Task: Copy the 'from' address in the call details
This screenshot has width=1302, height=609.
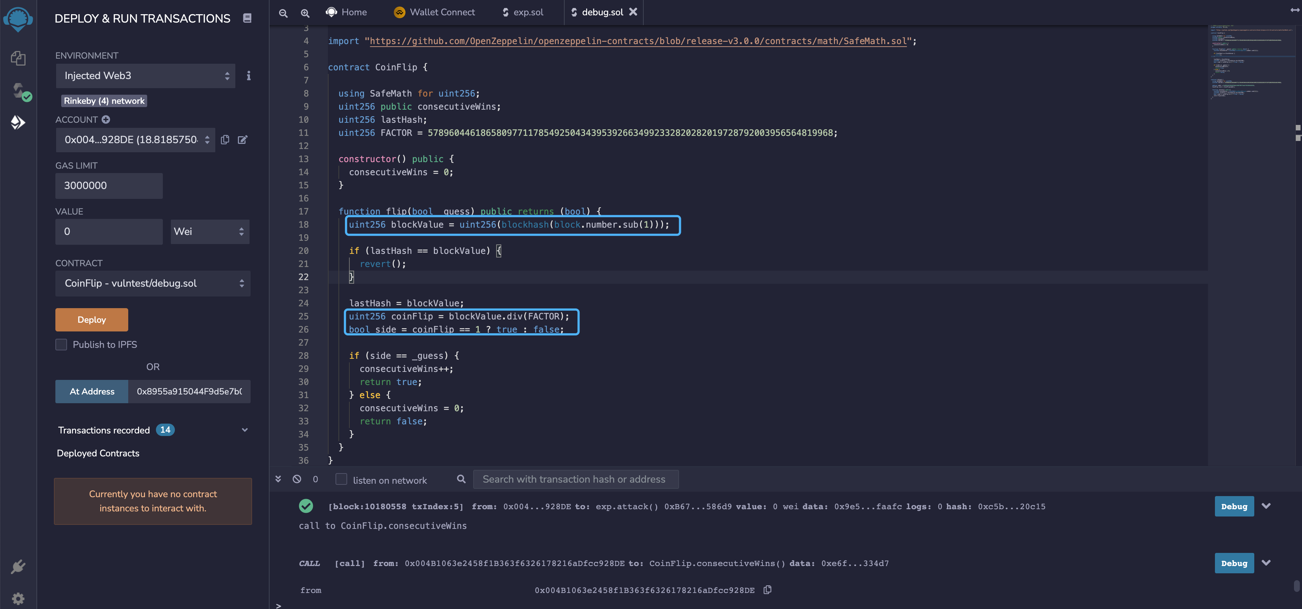Action: click(x=767, y=590)
